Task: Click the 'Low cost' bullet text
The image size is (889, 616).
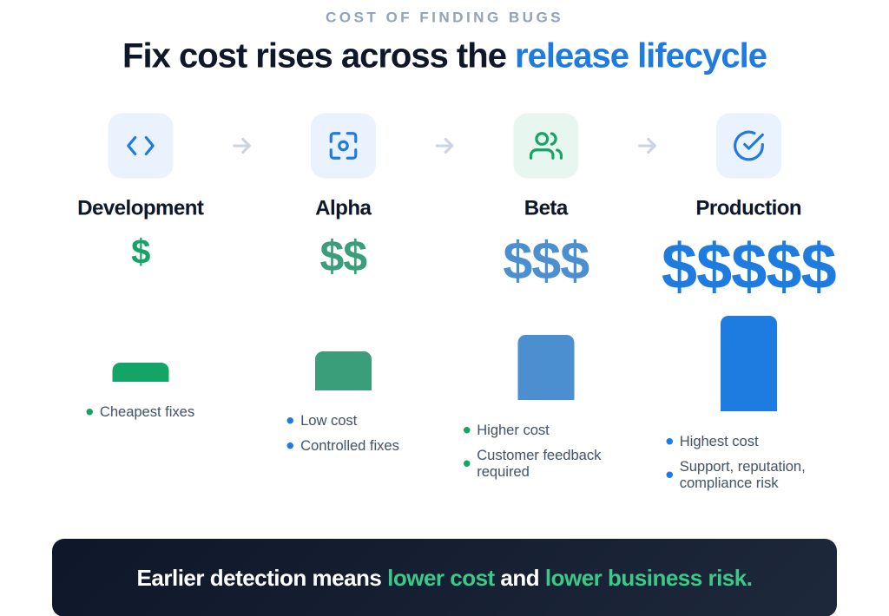Action: 328,421
